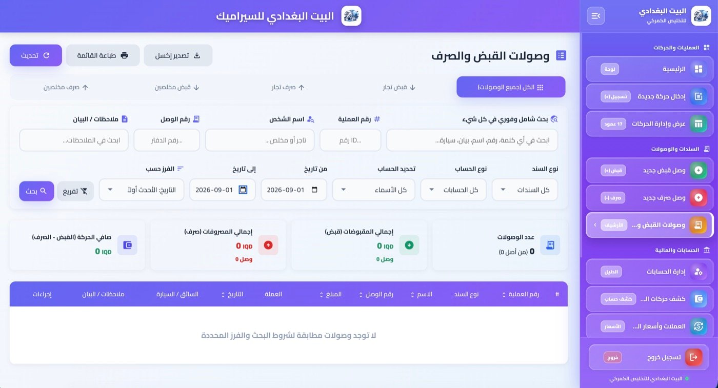Open عرض وإدارة الحركات table icon
The image size is (718, 388).
pyautogui.click(x=698, y=124)
